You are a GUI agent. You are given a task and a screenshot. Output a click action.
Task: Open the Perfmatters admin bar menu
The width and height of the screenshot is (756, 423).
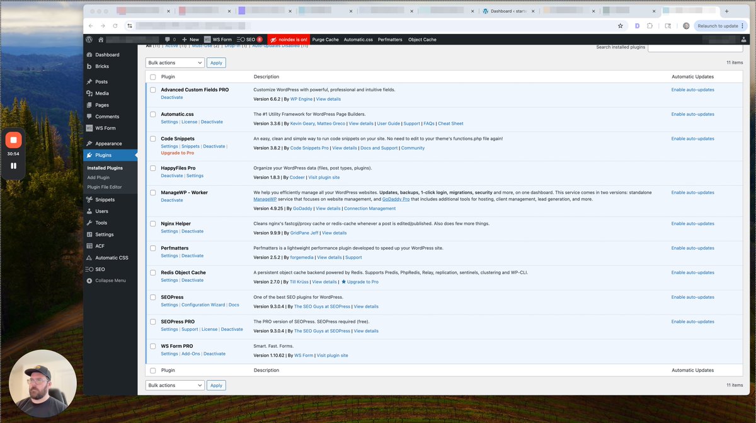pyautogui.click(x=390, y=39)
